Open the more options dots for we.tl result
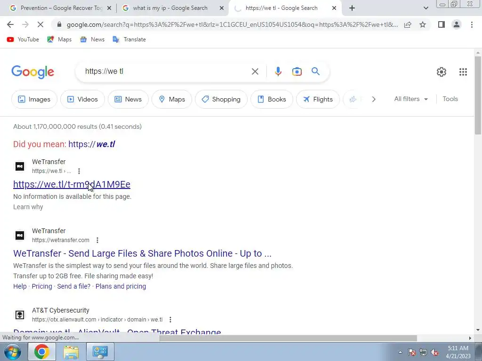The image size is (482, 361). coord(79,171)
